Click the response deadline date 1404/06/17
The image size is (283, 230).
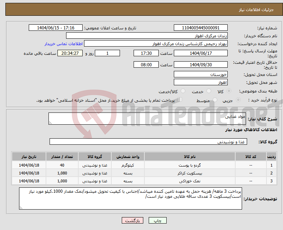[x=200, y=53]
